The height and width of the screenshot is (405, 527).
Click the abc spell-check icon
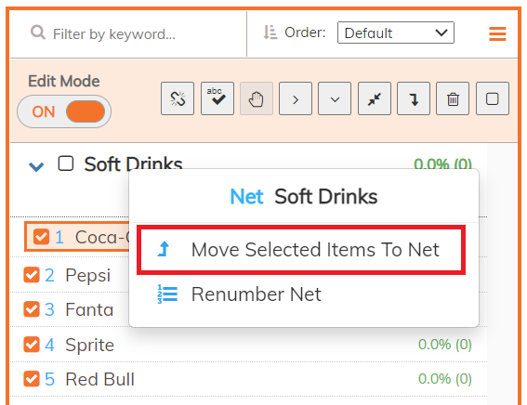pyautogui.click(x=217, y=98)
